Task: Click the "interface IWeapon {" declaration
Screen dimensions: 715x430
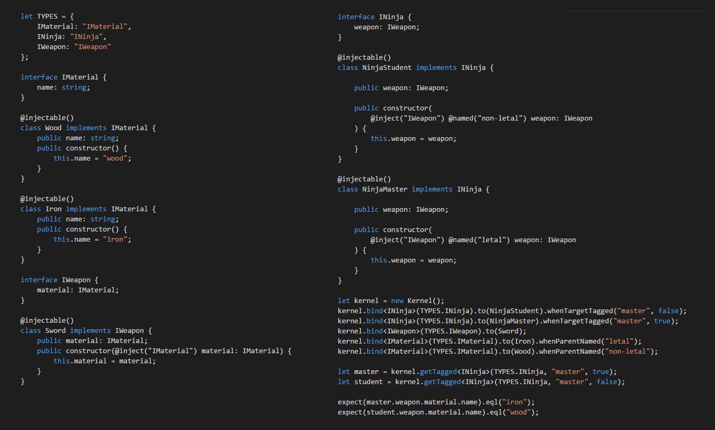Action: (60, 280)
